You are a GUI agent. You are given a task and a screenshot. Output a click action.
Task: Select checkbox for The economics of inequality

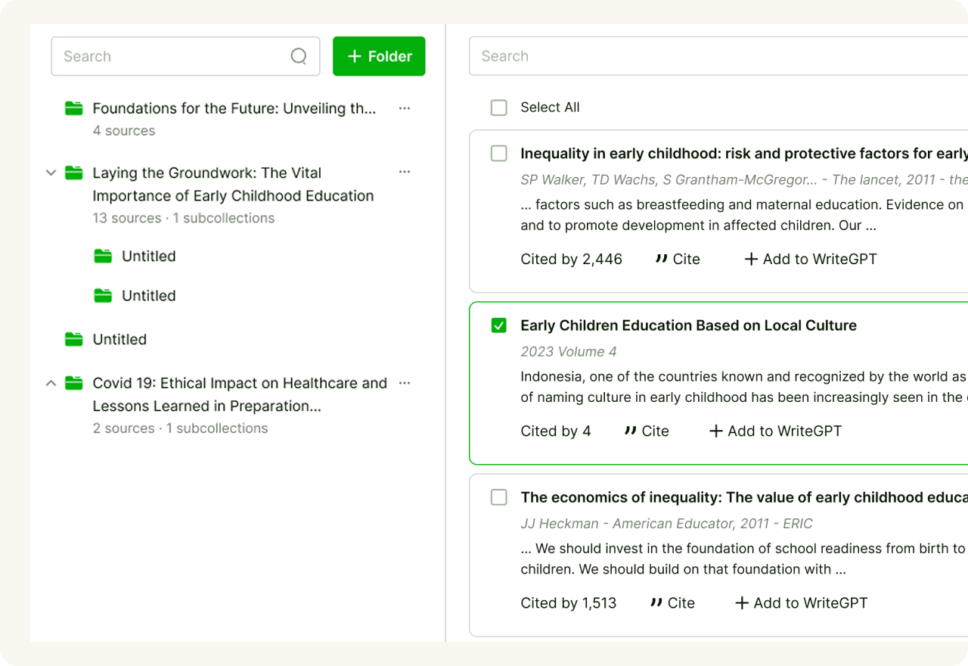(x=499, y=497)
